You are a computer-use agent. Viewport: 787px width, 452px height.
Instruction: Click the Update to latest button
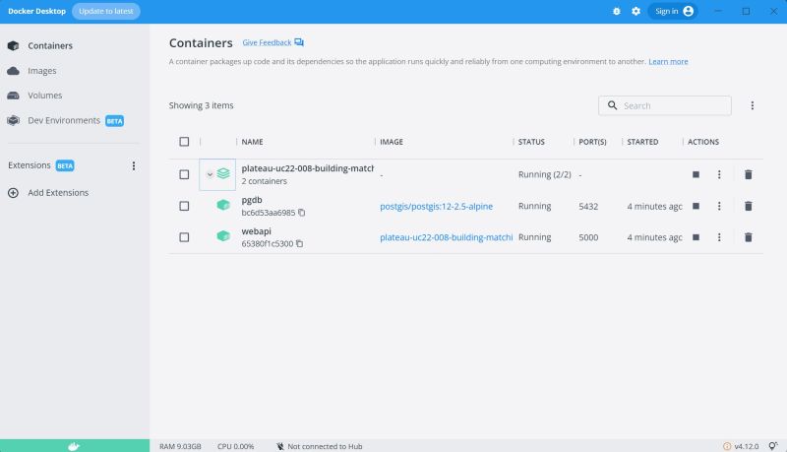pos(106,11)
